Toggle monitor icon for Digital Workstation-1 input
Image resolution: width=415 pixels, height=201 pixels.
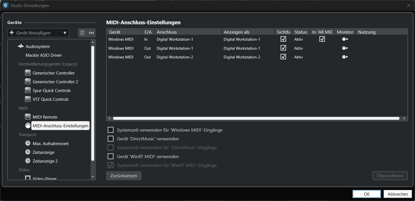pos(345,39)
